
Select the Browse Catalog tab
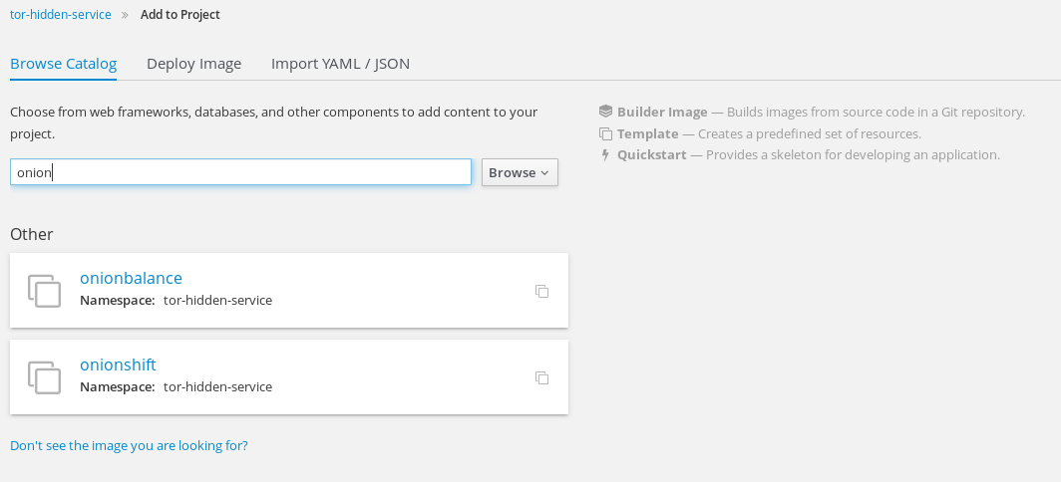click(64, 64)
